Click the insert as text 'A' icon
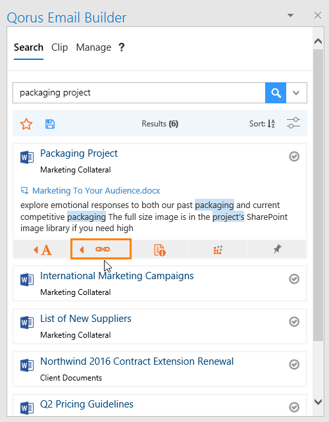 [43, 250]
